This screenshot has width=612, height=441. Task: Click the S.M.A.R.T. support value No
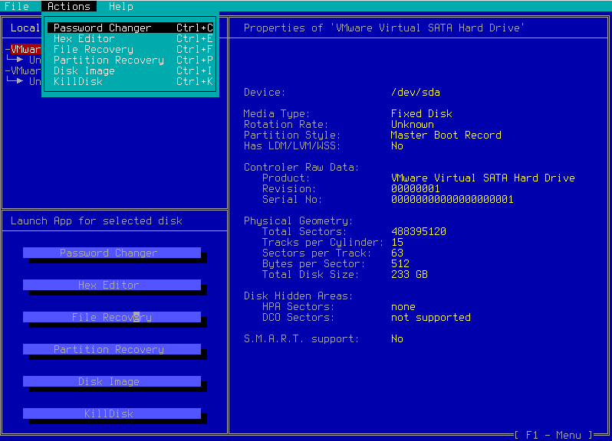(x=397, y=338)
